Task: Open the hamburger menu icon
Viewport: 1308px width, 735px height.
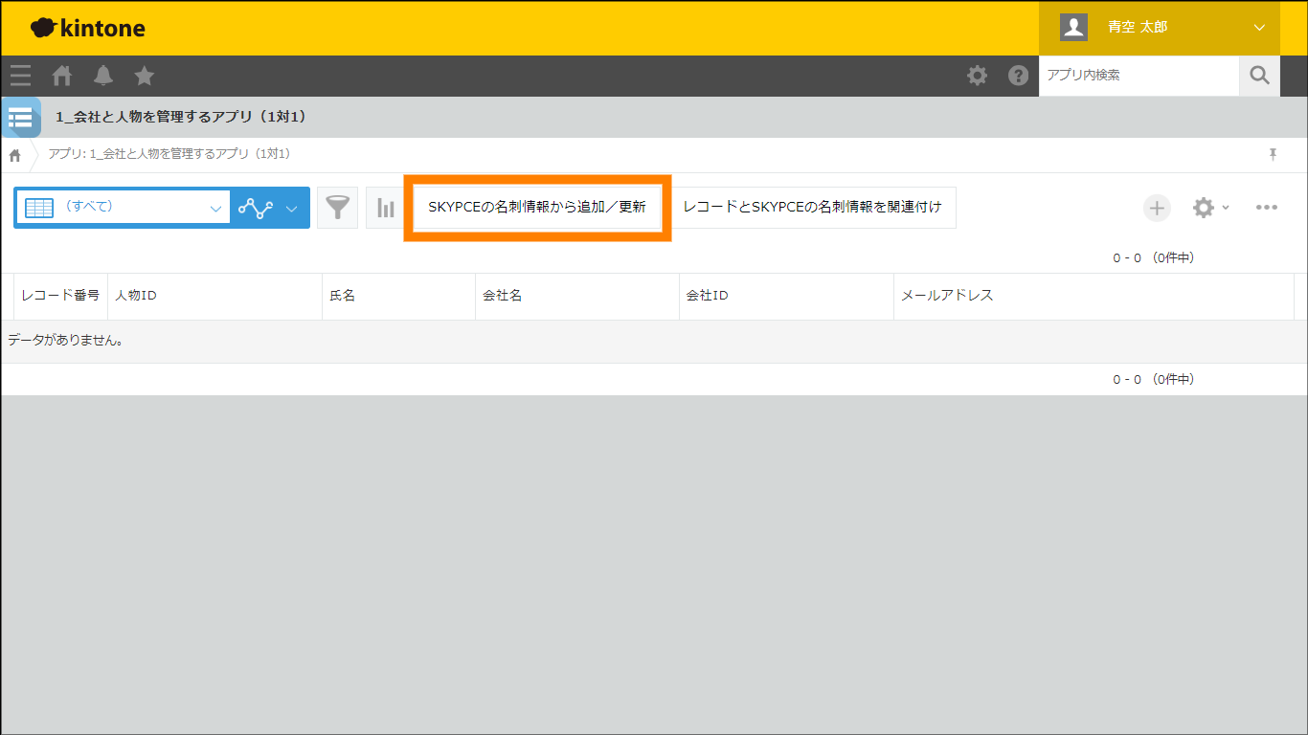Action: point(20,76)
